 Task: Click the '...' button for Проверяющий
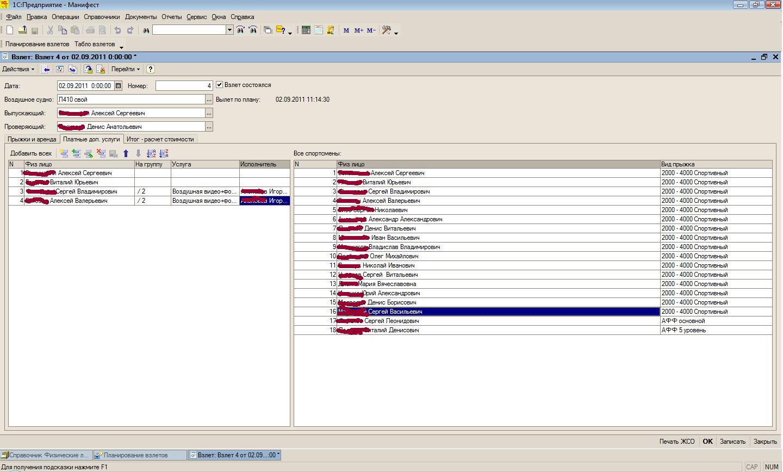pyautogui.click(x=209, y=127)
